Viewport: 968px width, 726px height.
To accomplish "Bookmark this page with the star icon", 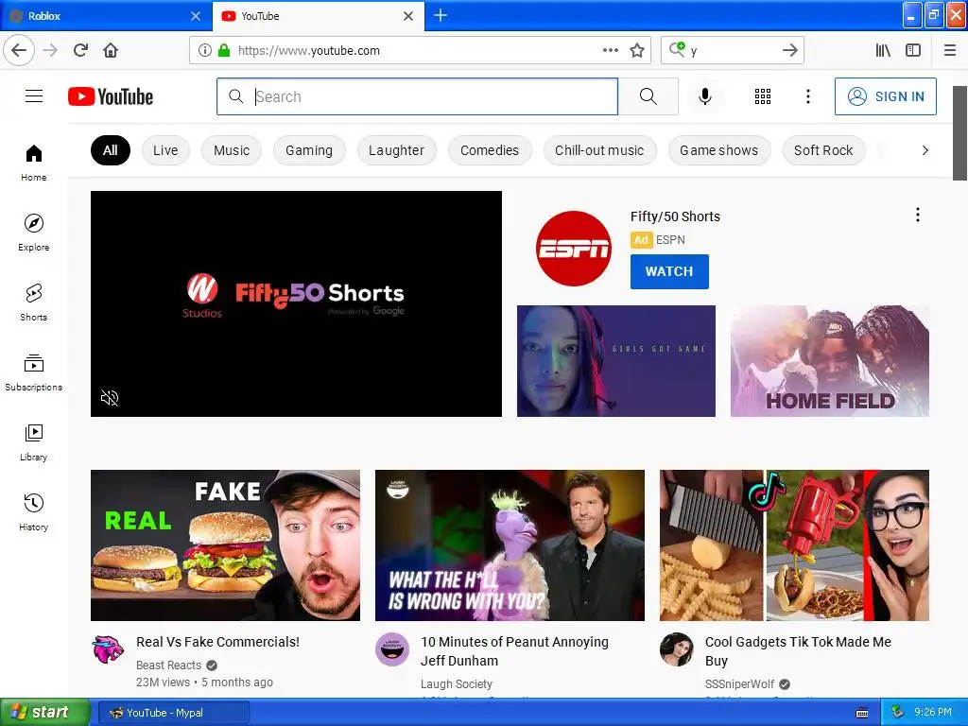I will 637,50.
